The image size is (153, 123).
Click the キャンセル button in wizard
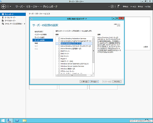tap(117, 81)
